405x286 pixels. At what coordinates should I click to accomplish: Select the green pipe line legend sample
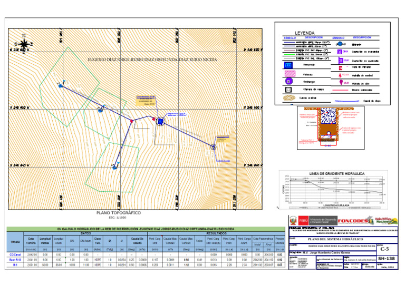(290, 55)
